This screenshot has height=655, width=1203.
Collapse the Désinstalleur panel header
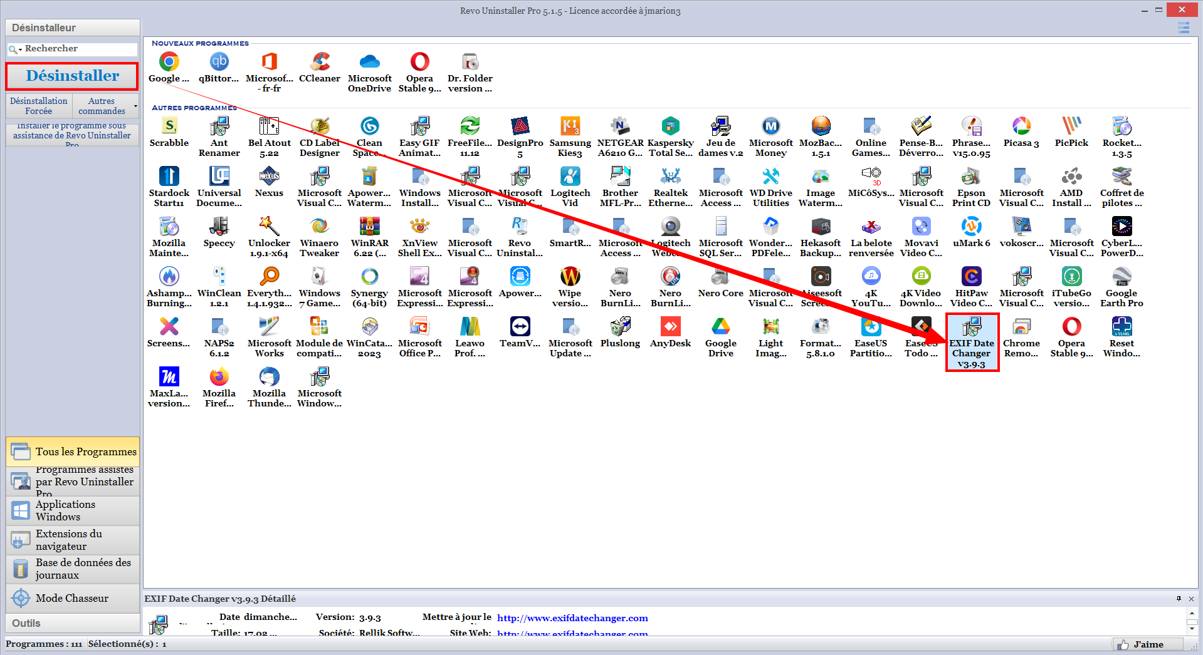pos(73,28)
